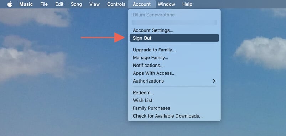286x136 pixels.
Task: Open the File menu
Action: coord(44,4)
